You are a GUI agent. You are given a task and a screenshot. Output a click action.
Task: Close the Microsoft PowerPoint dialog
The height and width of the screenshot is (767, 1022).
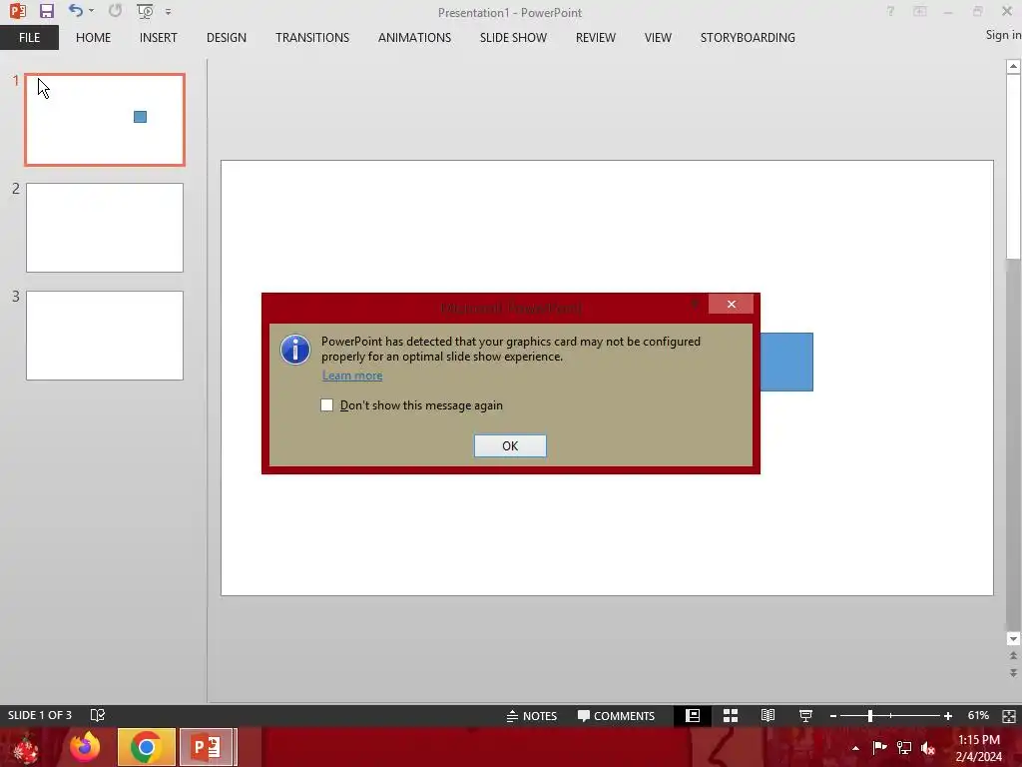pyautogui.click(x=732, y=304)
